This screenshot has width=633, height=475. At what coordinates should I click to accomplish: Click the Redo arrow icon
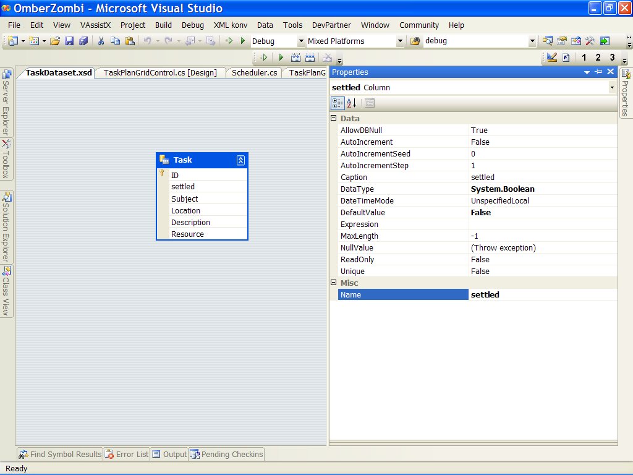pyautogui.click(x=169, y=41)
